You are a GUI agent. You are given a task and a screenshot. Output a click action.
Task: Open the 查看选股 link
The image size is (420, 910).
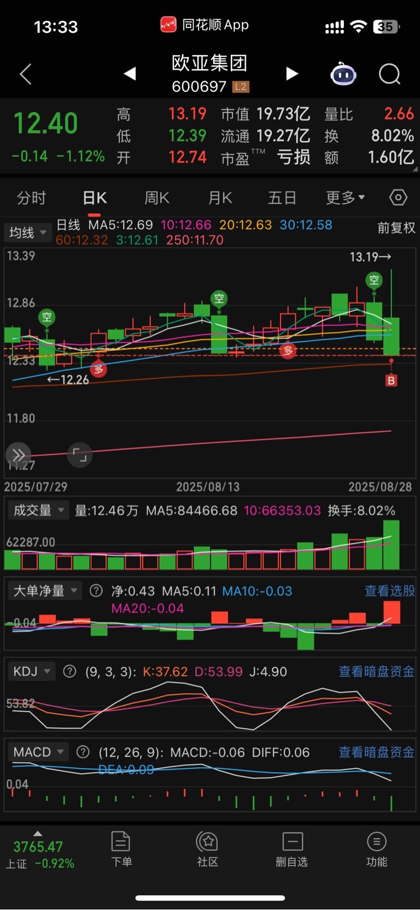click(390, 591)
